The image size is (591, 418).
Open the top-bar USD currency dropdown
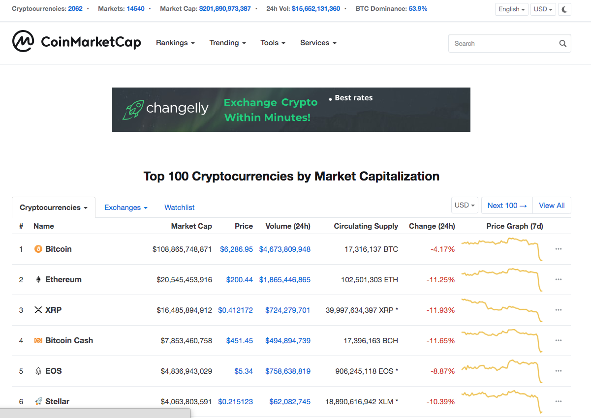[543, 9]
